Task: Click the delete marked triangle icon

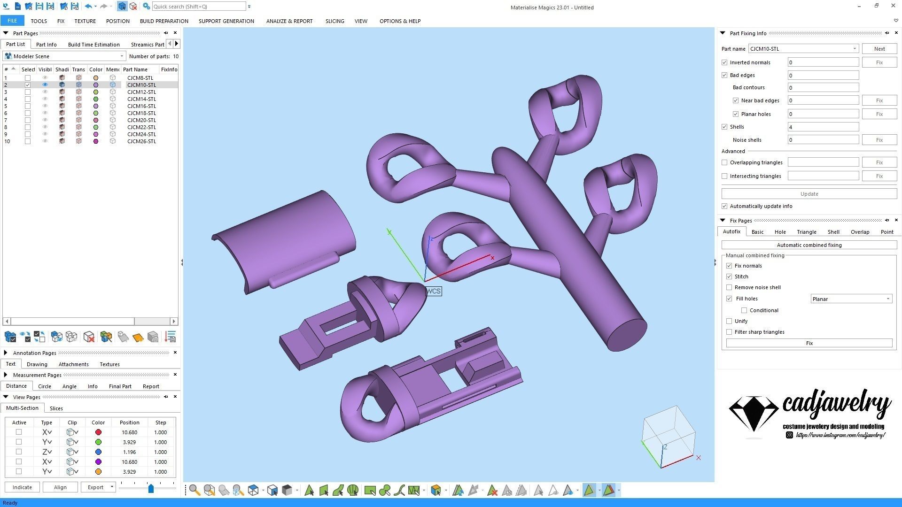Action: click(492, 491)
